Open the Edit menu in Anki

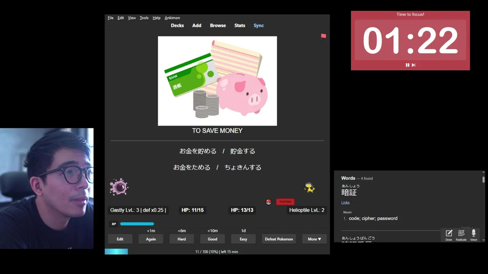(x=120, y=18)
